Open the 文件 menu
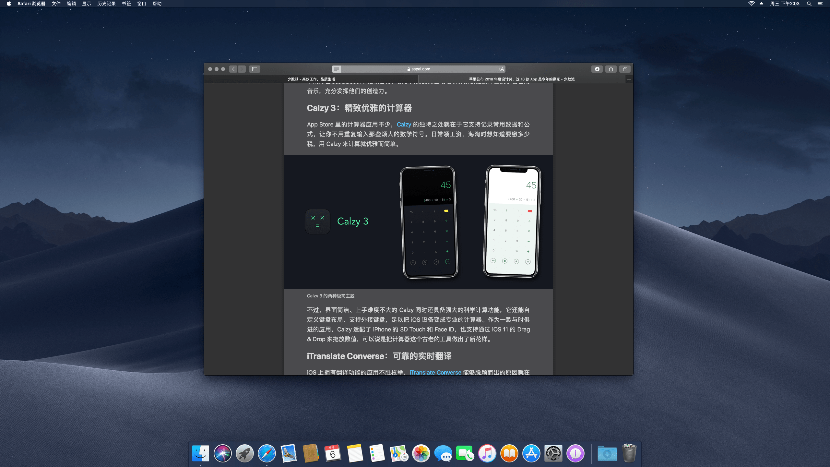 pos(56,4)
